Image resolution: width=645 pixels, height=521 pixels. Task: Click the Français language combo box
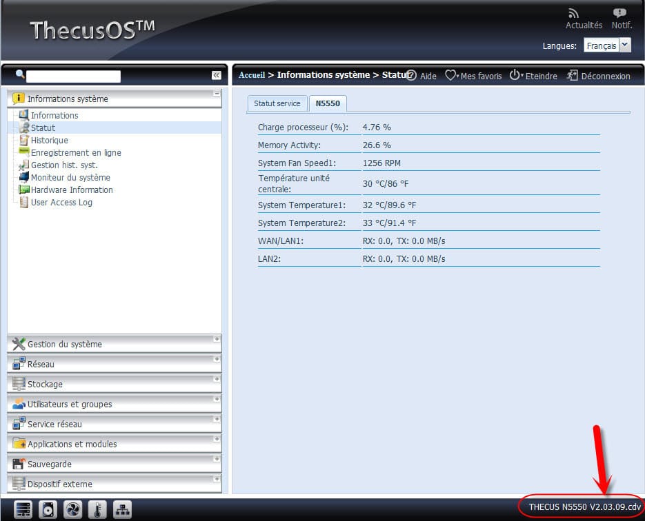click(x=607, y=45)
